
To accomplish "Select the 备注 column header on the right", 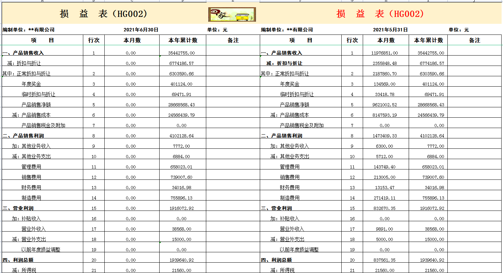I will [475, 40].
